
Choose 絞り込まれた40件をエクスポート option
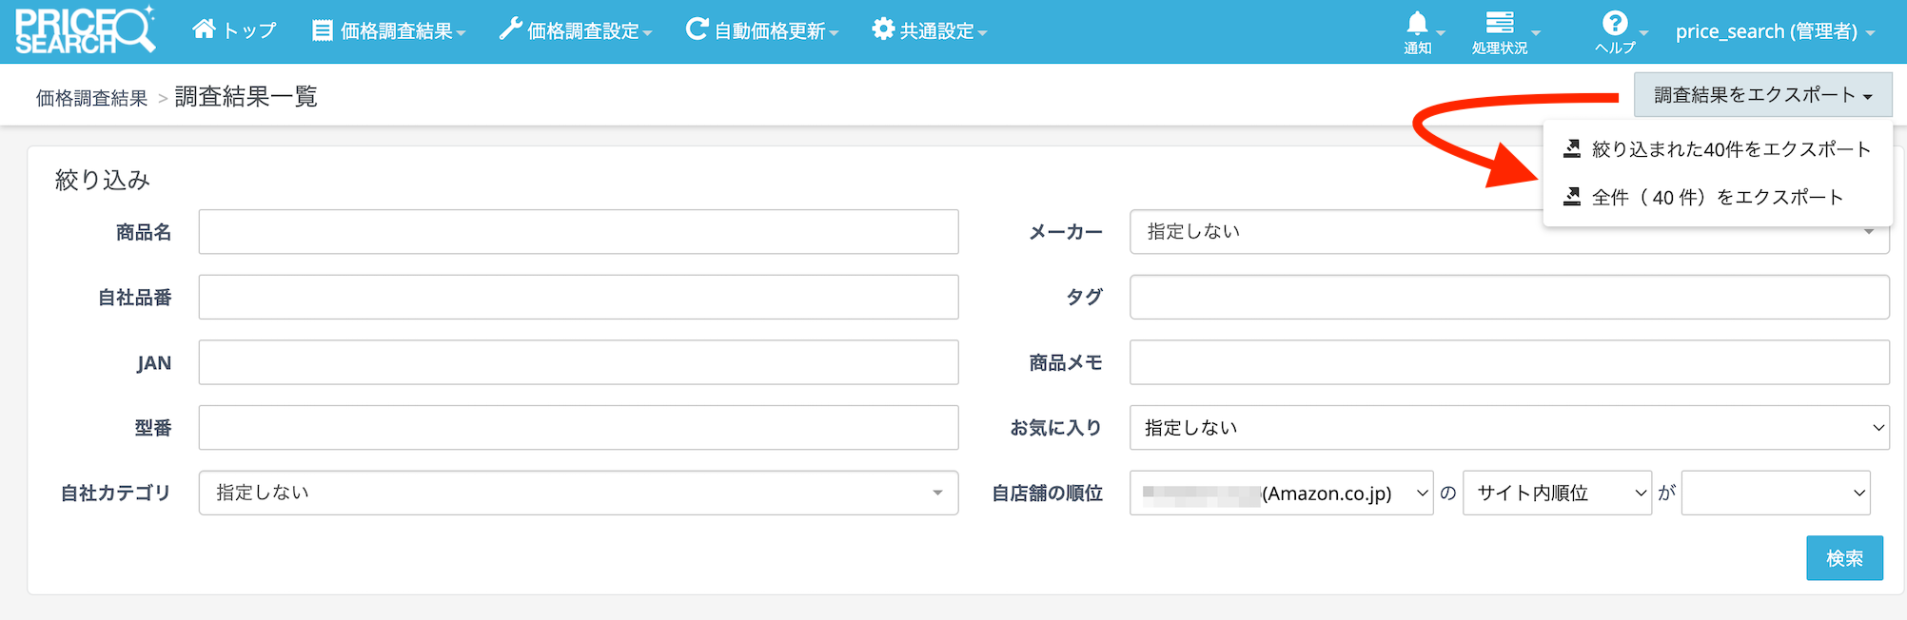pos(1730,149)
